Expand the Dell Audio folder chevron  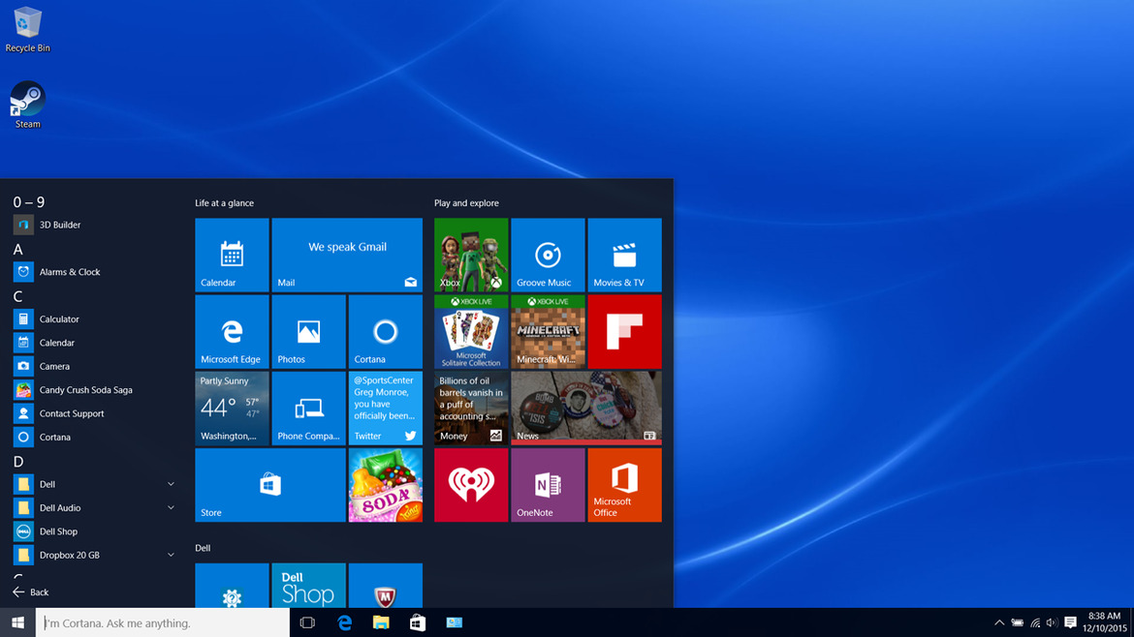tap(171, 507)
